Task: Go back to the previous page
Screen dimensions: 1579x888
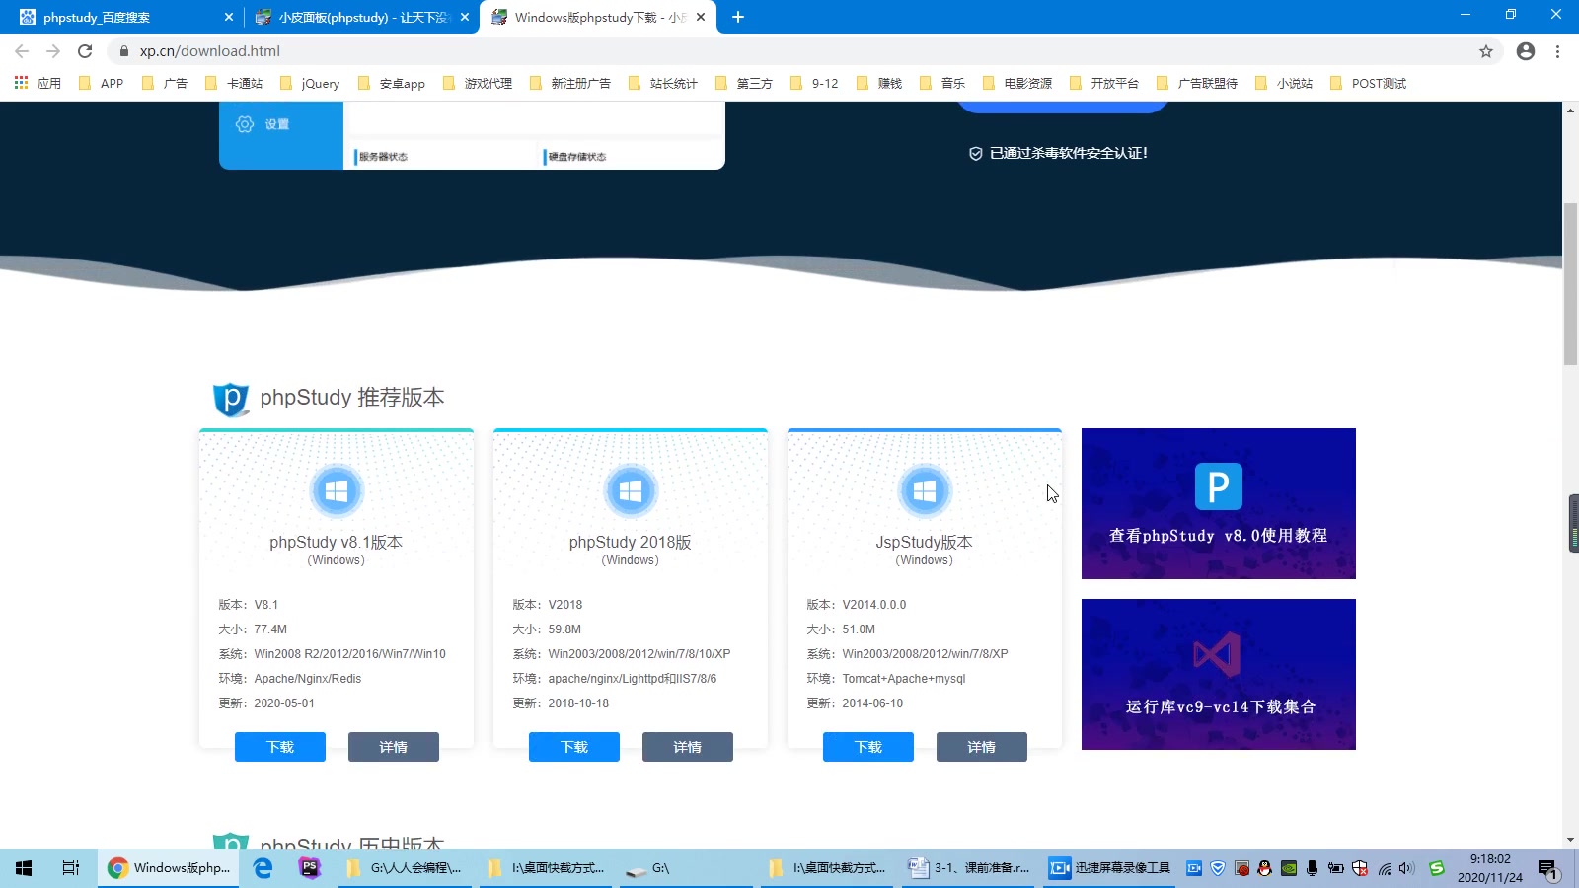Action: (22, 51)
